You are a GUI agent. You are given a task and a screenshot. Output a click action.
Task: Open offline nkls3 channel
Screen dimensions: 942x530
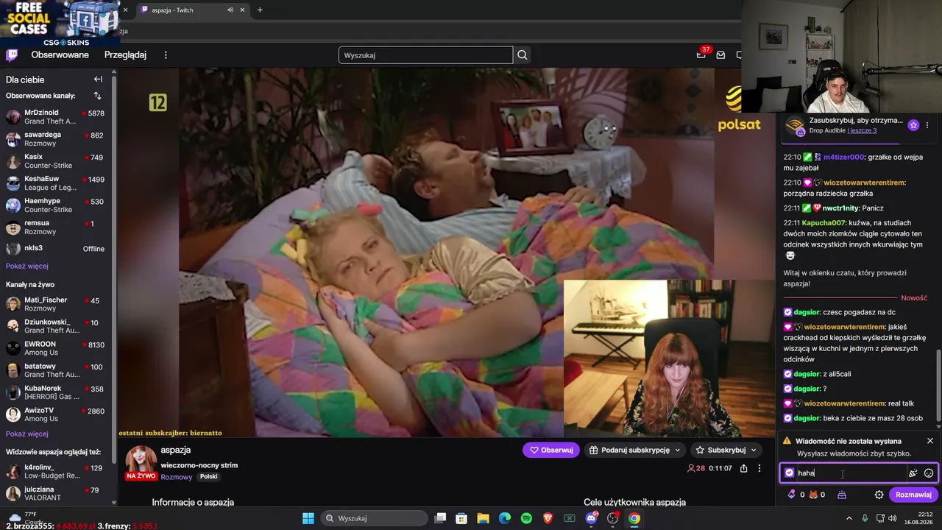[x=56, y=249]
